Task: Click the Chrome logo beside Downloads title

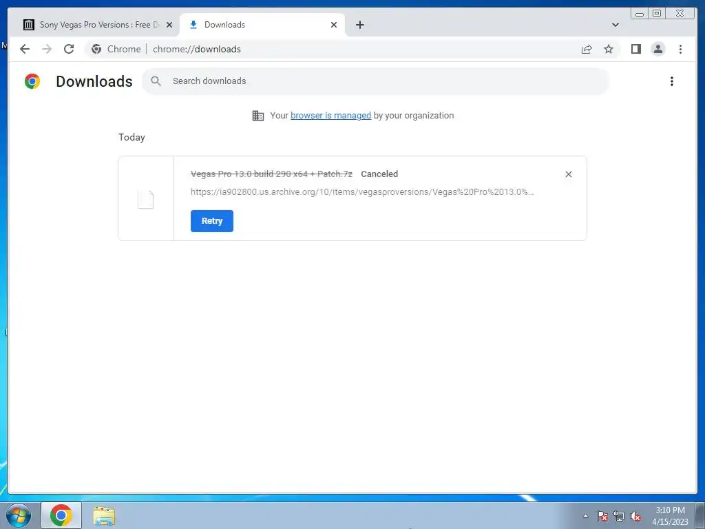Action: pos(32,81)
